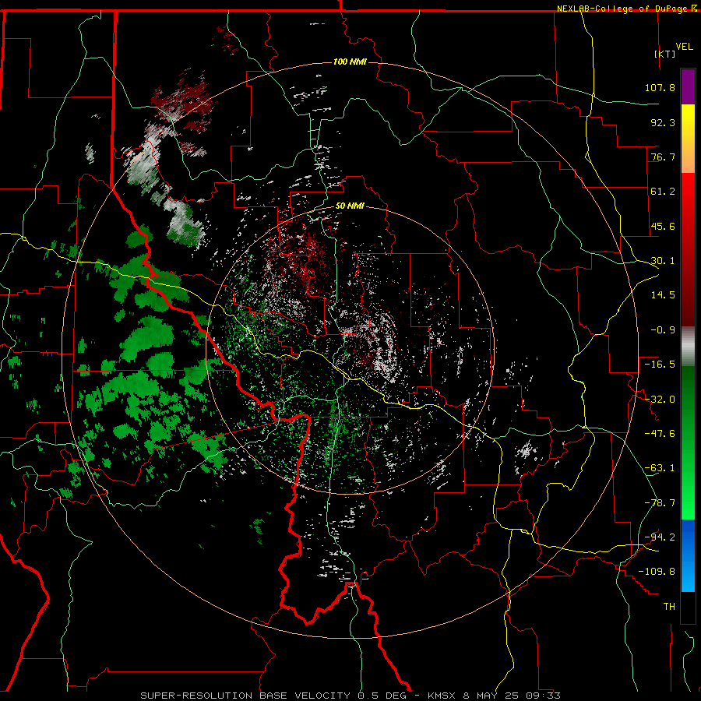
Task: Click the -63.1 velocity scale value
Action: [x=660, y=468]
